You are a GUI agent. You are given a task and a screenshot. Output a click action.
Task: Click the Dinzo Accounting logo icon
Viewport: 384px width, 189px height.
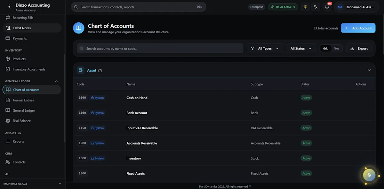click(x=9, y=6)
